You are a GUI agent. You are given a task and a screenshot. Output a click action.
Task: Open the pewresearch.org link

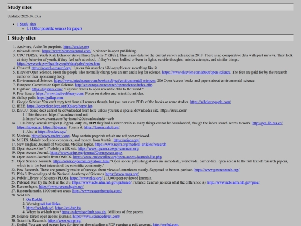click(x=217, y=170)
